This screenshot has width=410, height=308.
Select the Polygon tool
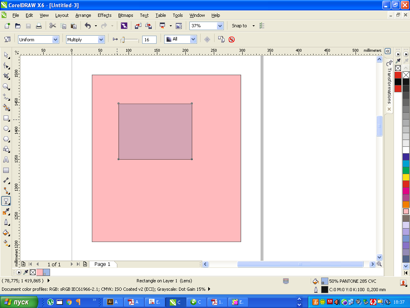[x=6, y=139]
